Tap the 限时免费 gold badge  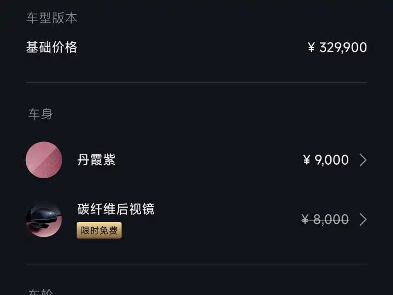point(99,231)
